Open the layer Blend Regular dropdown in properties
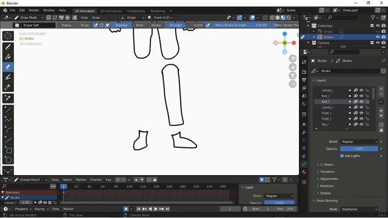Image resolution: width=388 pixels, height=218 pixels. pyautogui.click(x=359, y=142)
